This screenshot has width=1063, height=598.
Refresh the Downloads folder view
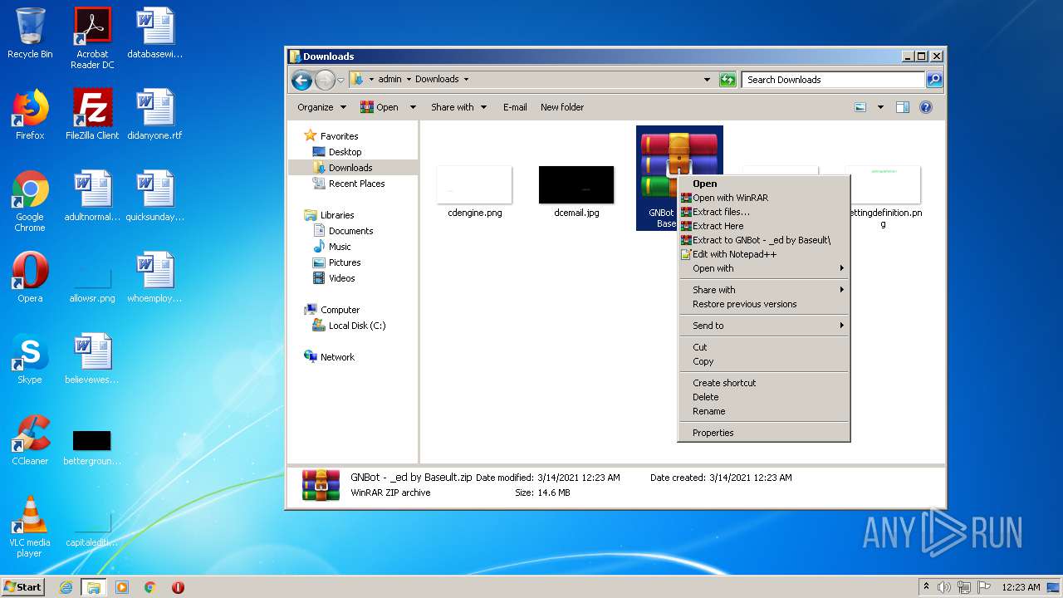click(x=727, y=80)
